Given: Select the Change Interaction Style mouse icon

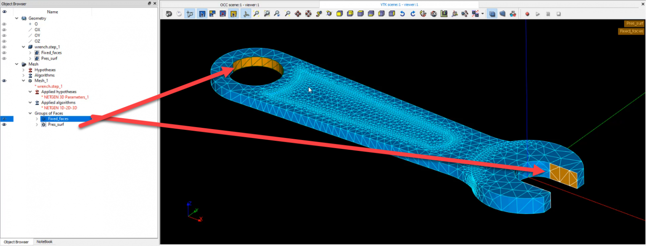Looking at the screenshot, I should coord(179,13).
